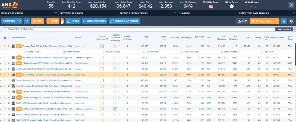Click Suppliers on Alibaba button
Image resolution: width=296 pixels, height=122 pixels.
[x=124, y=21]
